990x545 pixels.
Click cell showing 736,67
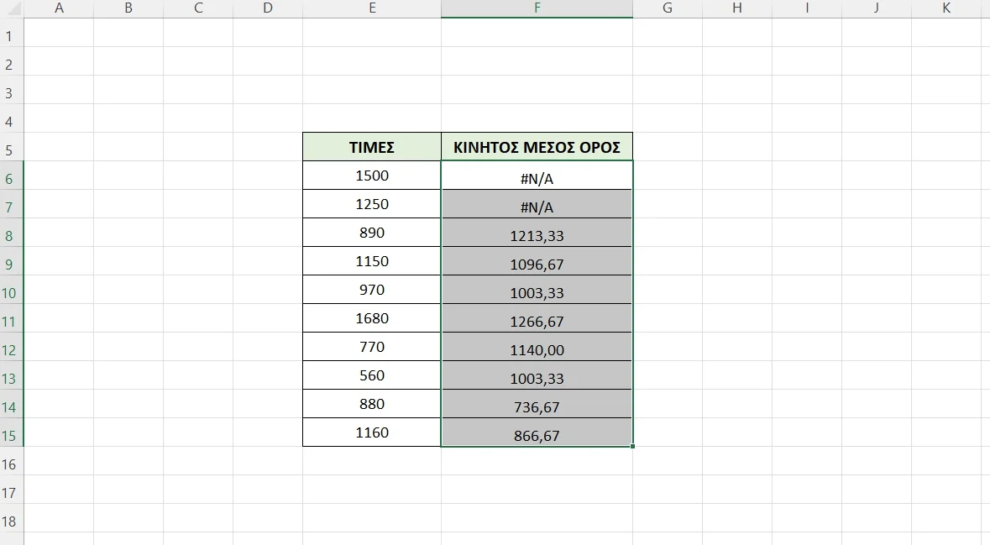click(537, 407)
